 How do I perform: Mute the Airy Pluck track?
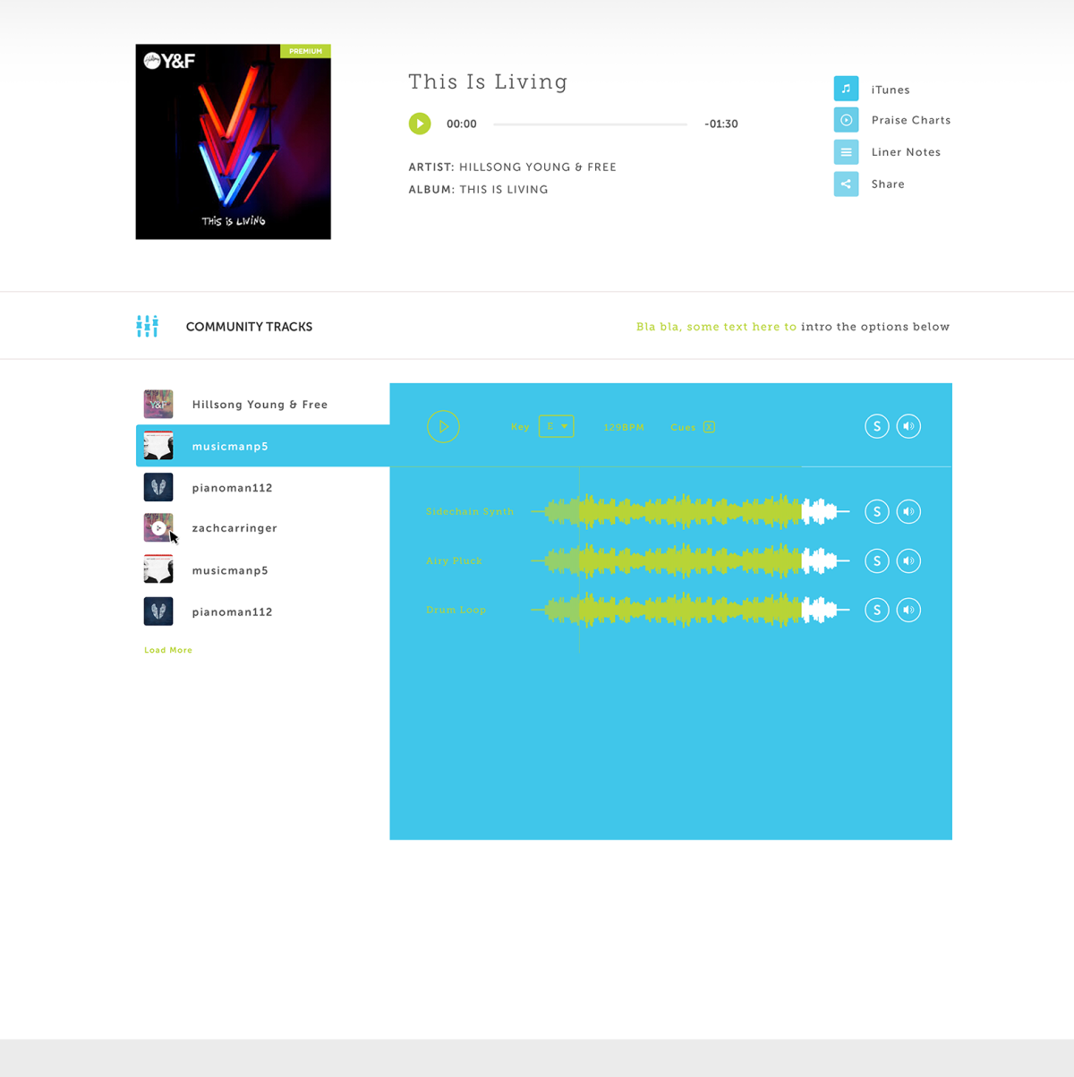908,560
